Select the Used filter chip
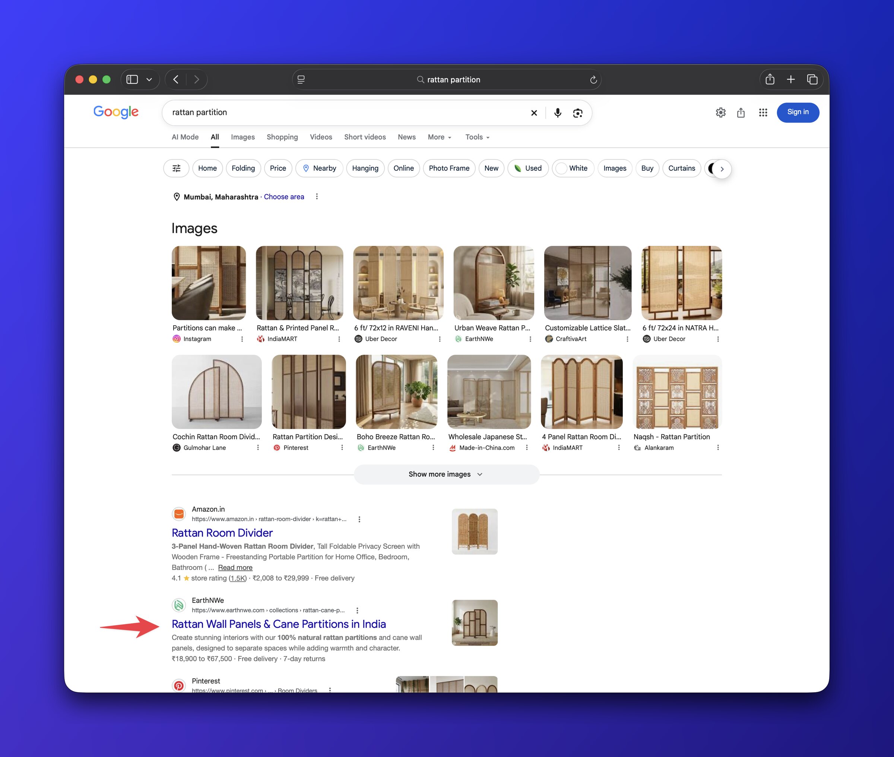 (x=528, y=168)
